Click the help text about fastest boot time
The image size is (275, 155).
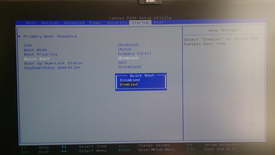pyautogui.click(x=221, y=41)
